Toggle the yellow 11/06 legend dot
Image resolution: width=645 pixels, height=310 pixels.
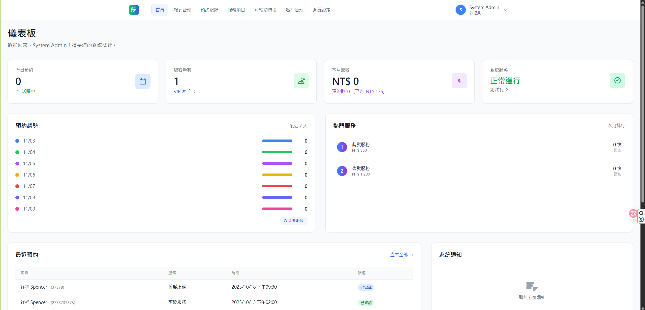coord(17,175)
